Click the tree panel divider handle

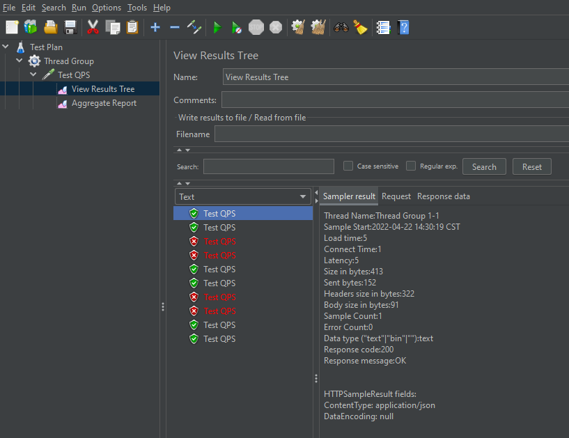[163, 307]
